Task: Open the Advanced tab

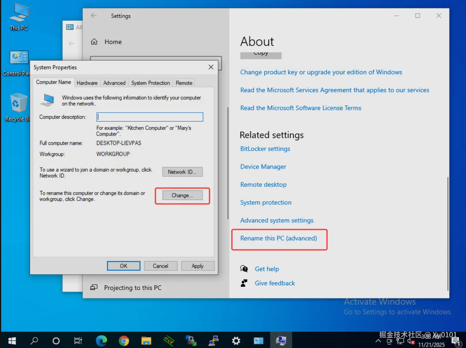Action: [x=114, y=83]
